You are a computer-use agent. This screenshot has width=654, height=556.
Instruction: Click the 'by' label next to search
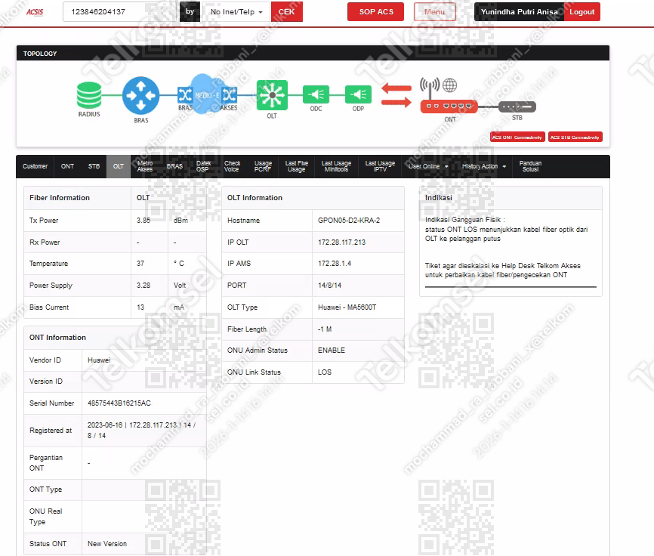click(190, 11)
